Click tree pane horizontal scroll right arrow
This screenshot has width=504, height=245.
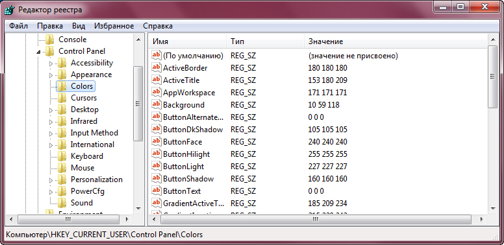pyautogui.click(x=127, y=219)
